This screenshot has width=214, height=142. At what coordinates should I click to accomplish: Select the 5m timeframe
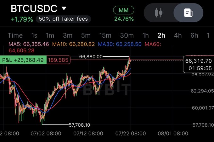(x=86, y=35)
